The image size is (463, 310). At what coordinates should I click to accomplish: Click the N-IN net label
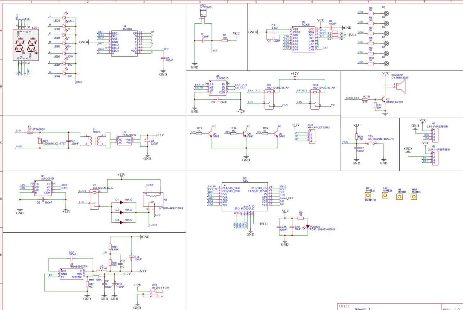(x=19, y=146)
